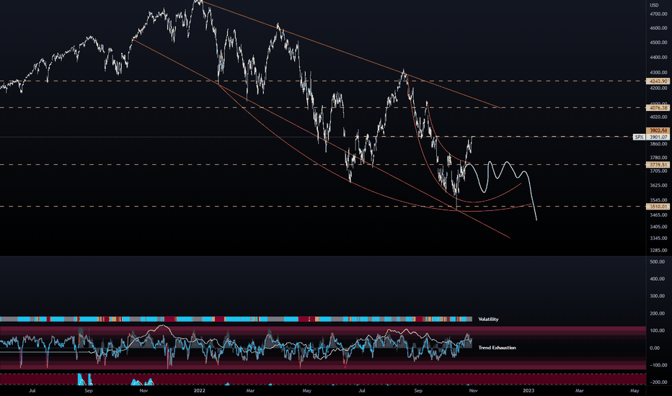
Task: Click the 3285.00 price axis value
Action: 658,250
